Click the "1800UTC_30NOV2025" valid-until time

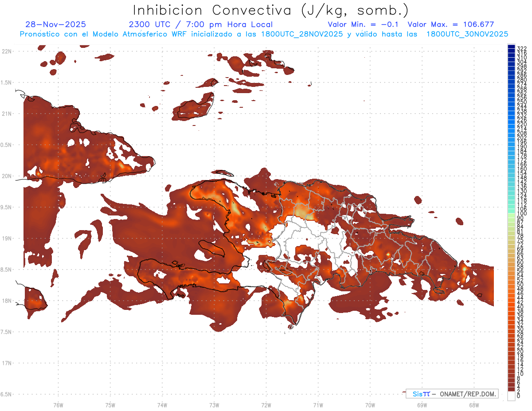[x=467, y=34]
